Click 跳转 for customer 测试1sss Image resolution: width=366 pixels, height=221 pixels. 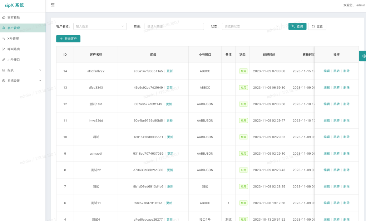click(337, 104)
